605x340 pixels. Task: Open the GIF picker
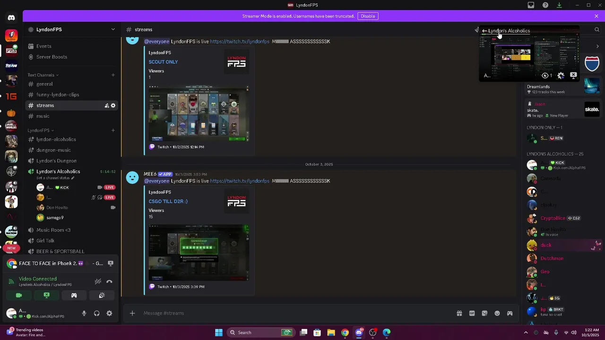tap(472, 313)
